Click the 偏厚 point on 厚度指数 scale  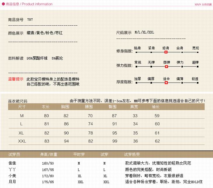point(151,83)
